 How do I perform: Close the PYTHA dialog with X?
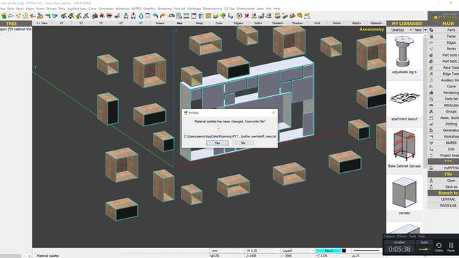(273, 113)
